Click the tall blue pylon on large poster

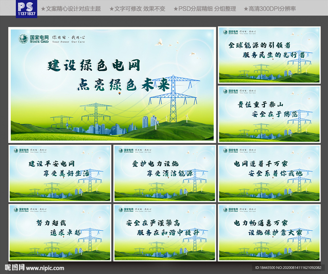(x=173, y=98)
